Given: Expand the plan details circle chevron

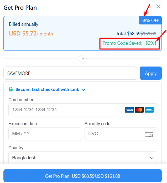Looking at the screenshot, I should click(83, 58).
